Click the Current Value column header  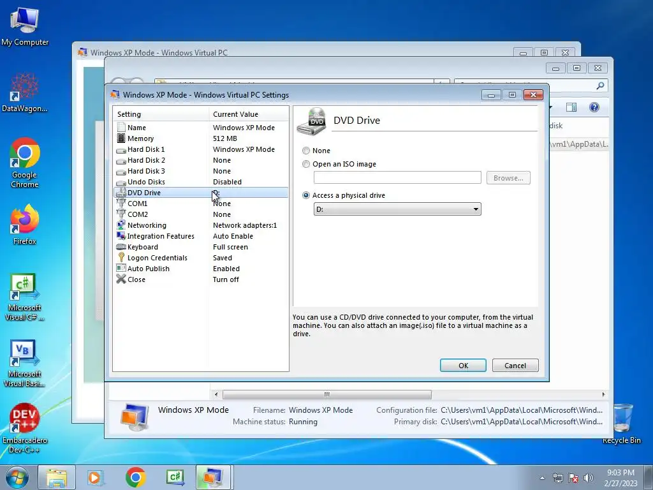click(x=249, y=114)
